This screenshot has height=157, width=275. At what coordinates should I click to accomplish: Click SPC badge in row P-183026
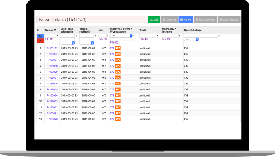point(118,84)
